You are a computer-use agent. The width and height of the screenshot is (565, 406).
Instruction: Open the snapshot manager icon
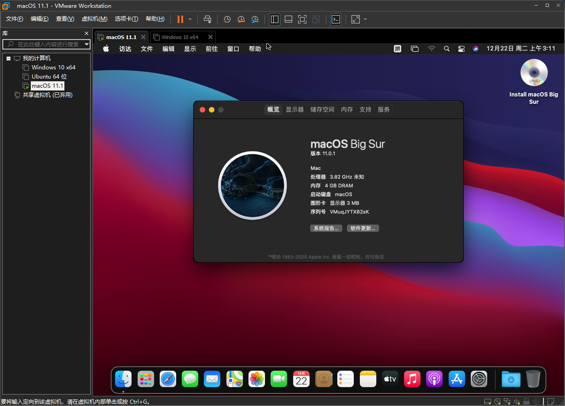(x=255, y=19)
